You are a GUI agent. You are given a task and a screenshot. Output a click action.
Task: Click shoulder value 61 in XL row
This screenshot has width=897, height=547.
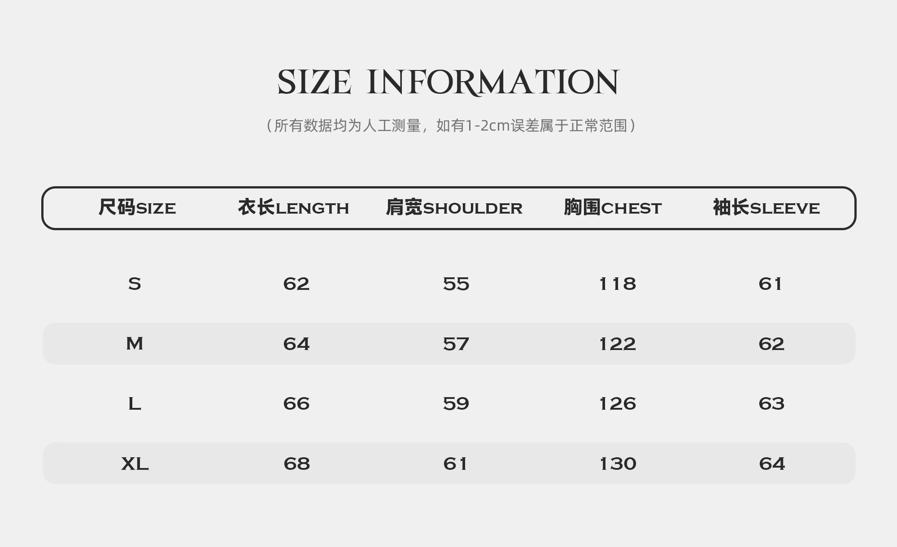tap(455, 464)
